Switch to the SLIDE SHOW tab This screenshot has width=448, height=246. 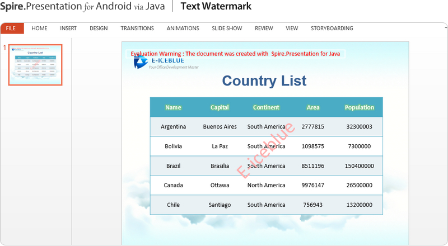pyautogui.click(x=227, y=29)
